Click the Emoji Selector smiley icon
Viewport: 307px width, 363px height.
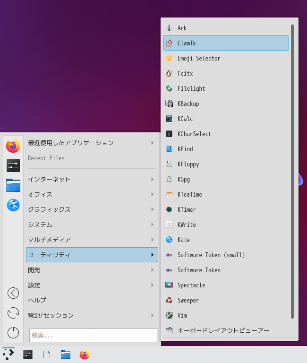click(169, 58)
